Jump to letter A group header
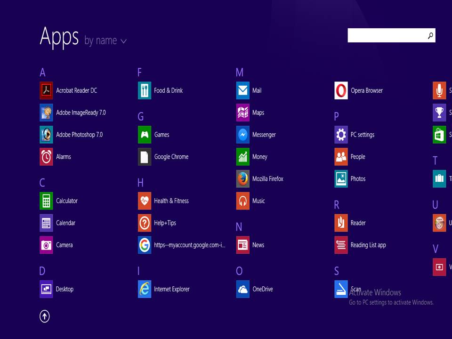 pos(42,73)
